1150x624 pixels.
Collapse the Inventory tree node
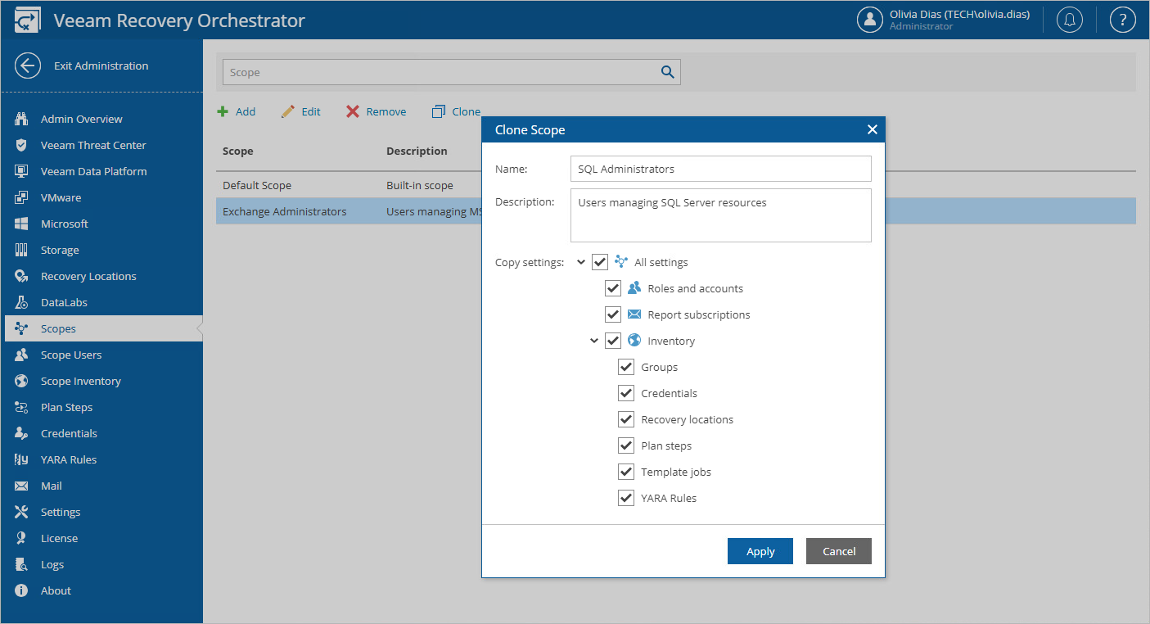coord(594,341)
